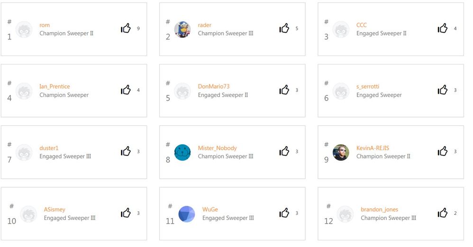
Task: Select the ASismey profile name
Action: [55, 210]
